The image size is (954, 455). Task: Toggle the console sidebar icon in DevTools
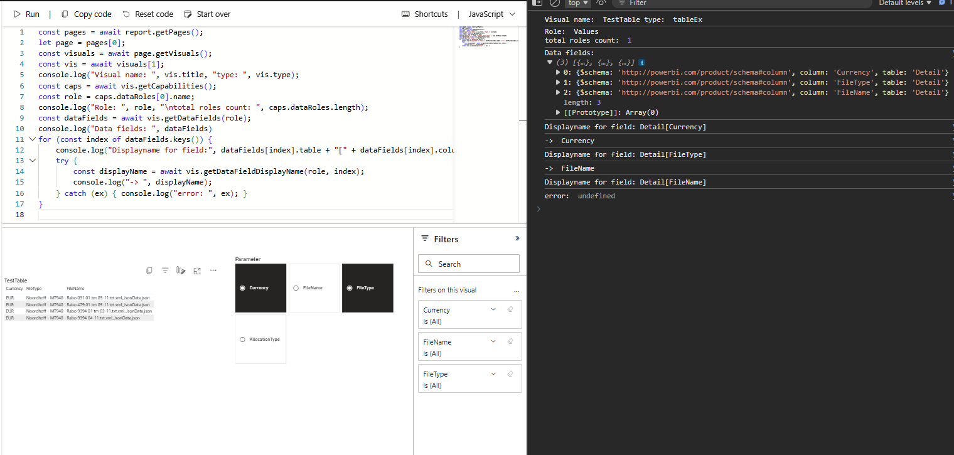[537, 3]
